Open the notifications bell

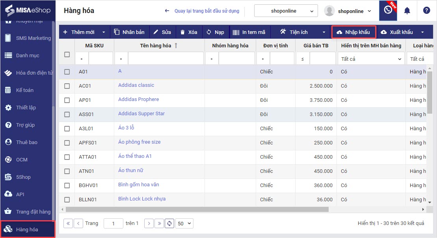[407, 11]
